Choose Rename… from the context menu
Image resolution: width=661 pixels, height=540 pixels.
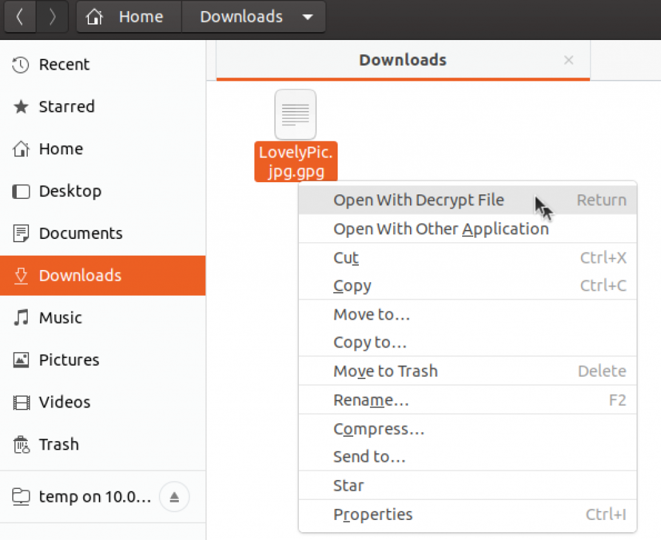click(467, 400)
